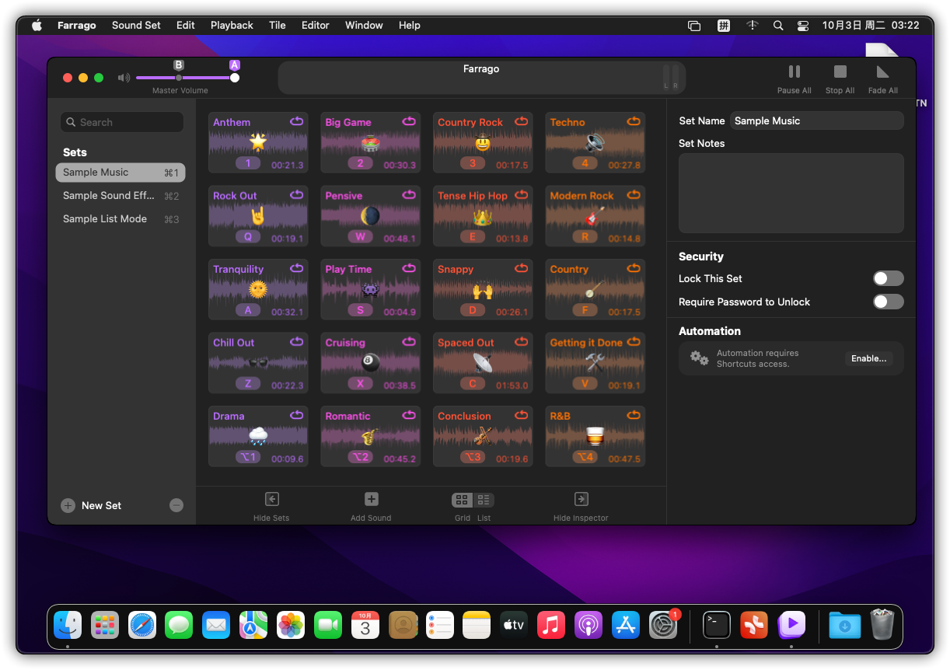Click the Fade All icon

pyautogui.click(x=882, y=72)
